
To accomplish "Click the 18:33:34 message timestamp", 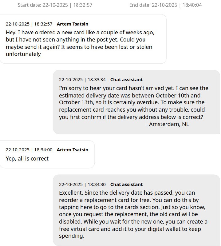I will (82, 80).
